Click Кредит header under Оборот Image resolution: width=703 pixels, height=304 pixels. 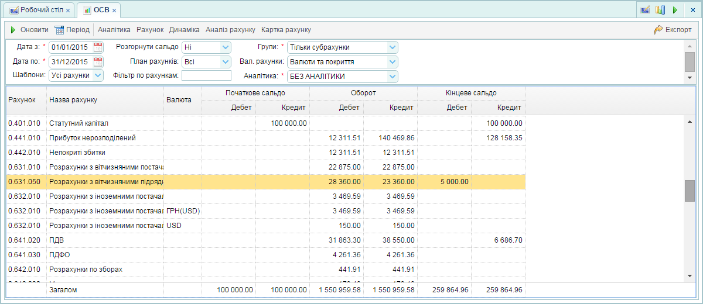click(x=391, y=108)
